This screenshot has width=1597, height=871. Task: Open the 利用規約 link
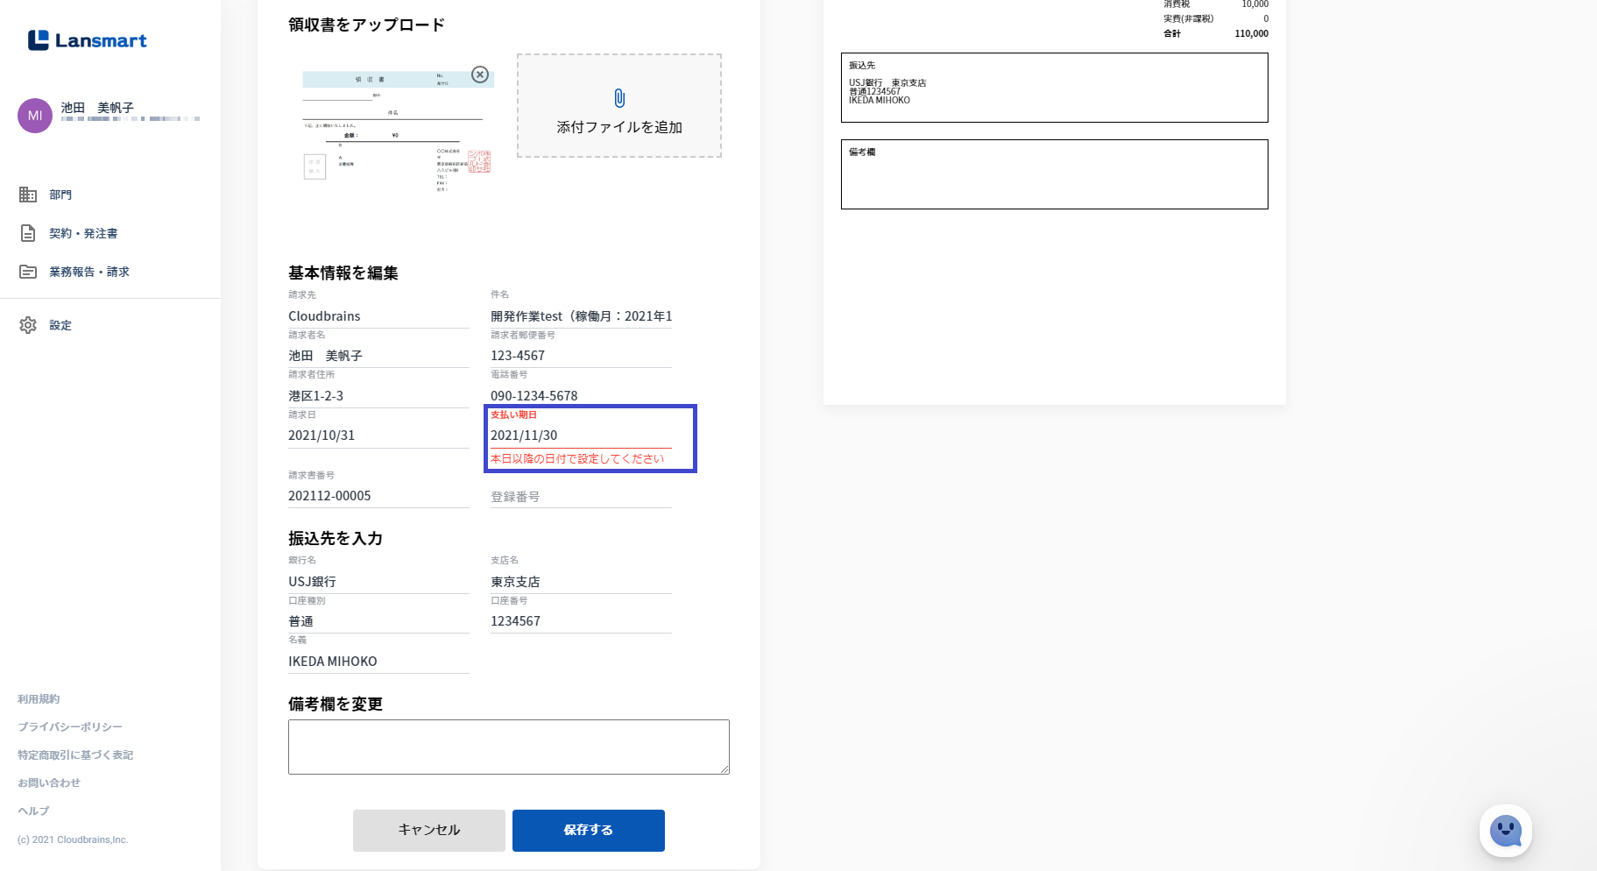point(39,699)
